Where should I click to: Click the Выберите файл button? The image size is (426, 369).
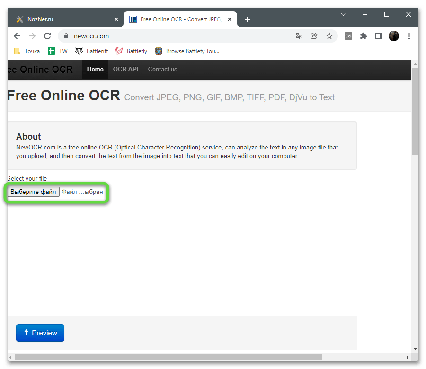pos(33,192)
